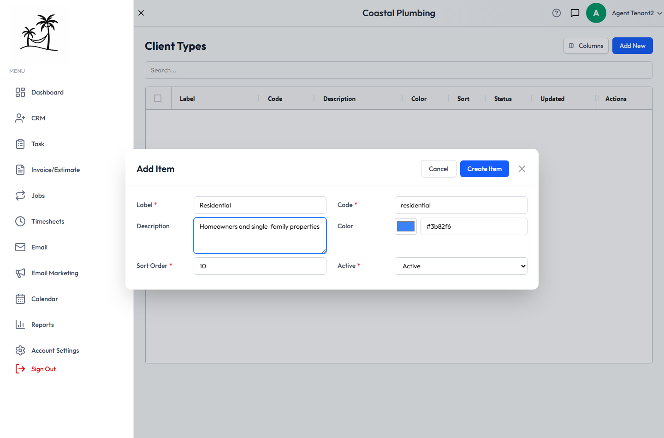Click the green user avatar A
Viewport: 664px width, 438px height.
[x=596, y=13]
